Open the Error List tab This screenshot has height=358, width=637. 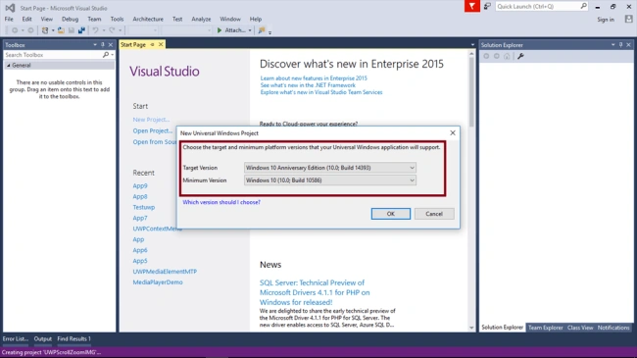tap(16, 339)
